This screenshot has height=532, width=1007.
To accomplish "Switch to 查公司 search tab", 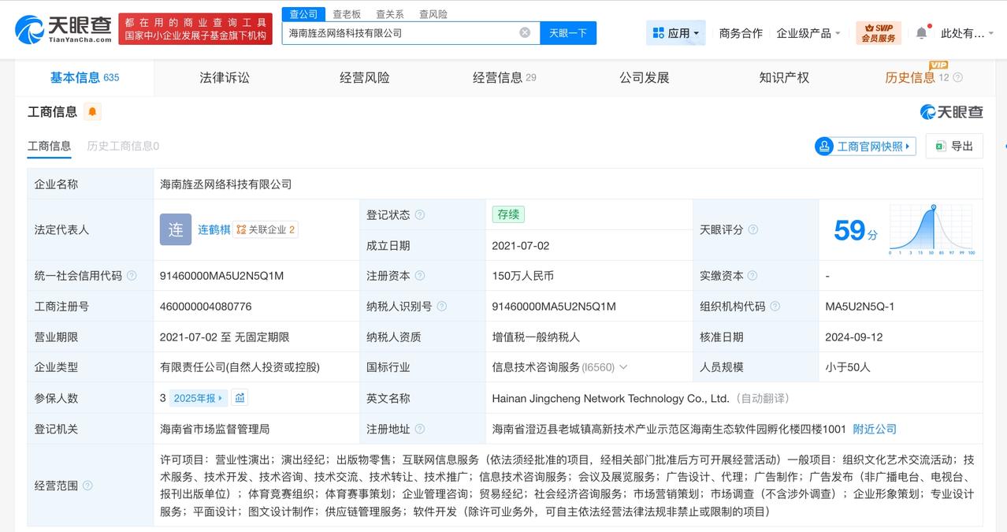I will click(x=303, y=14).
